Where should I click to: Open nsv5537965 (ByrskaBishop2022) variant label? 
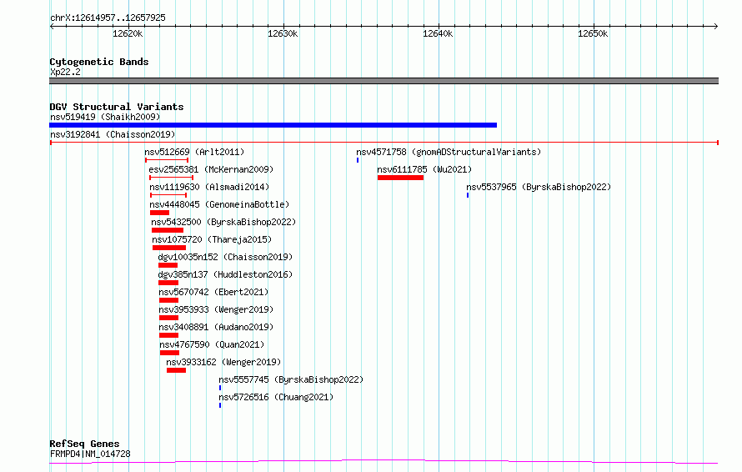coord(539,187)
